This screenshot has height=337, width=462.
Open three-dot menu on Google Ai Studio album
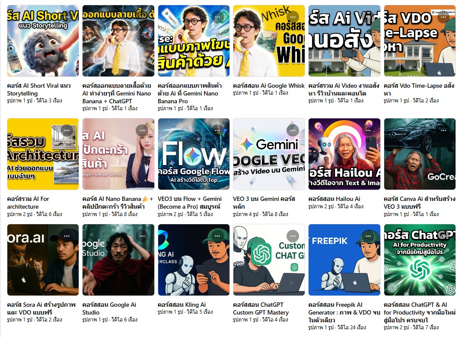pos(142,236)
